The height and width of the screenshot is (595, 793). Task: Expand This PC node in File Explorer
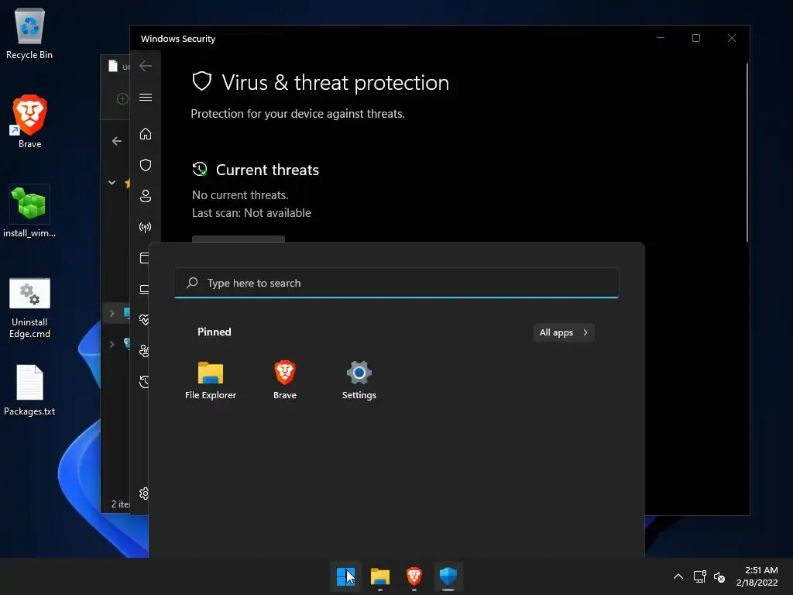[x=112, y=313]
